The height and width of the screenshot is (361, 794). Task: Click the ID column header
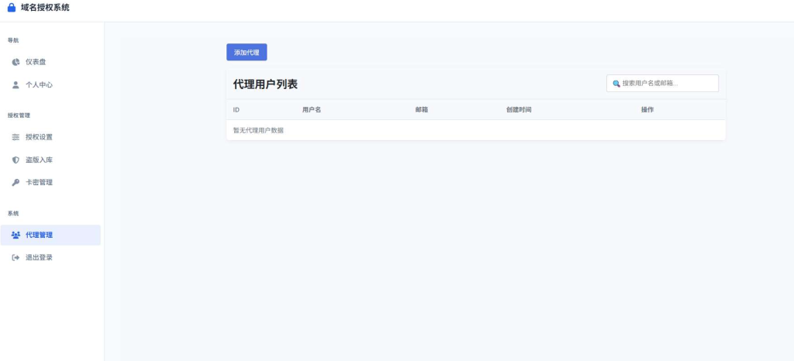point(236,110)
